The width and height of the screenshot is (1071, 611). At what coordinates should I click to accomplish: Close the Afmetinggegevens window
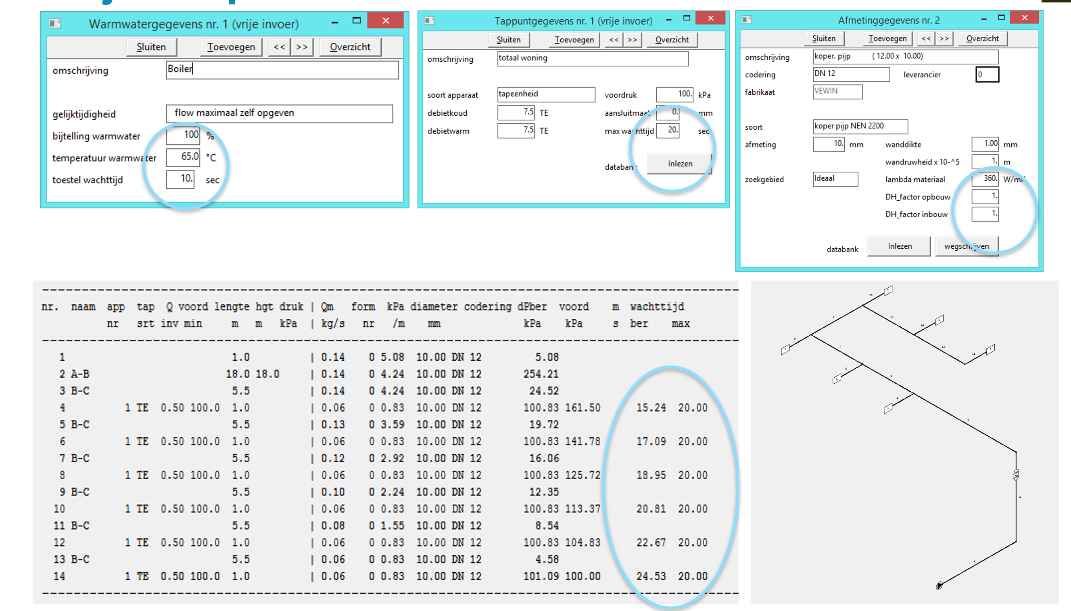click(x=1024, y=18)
